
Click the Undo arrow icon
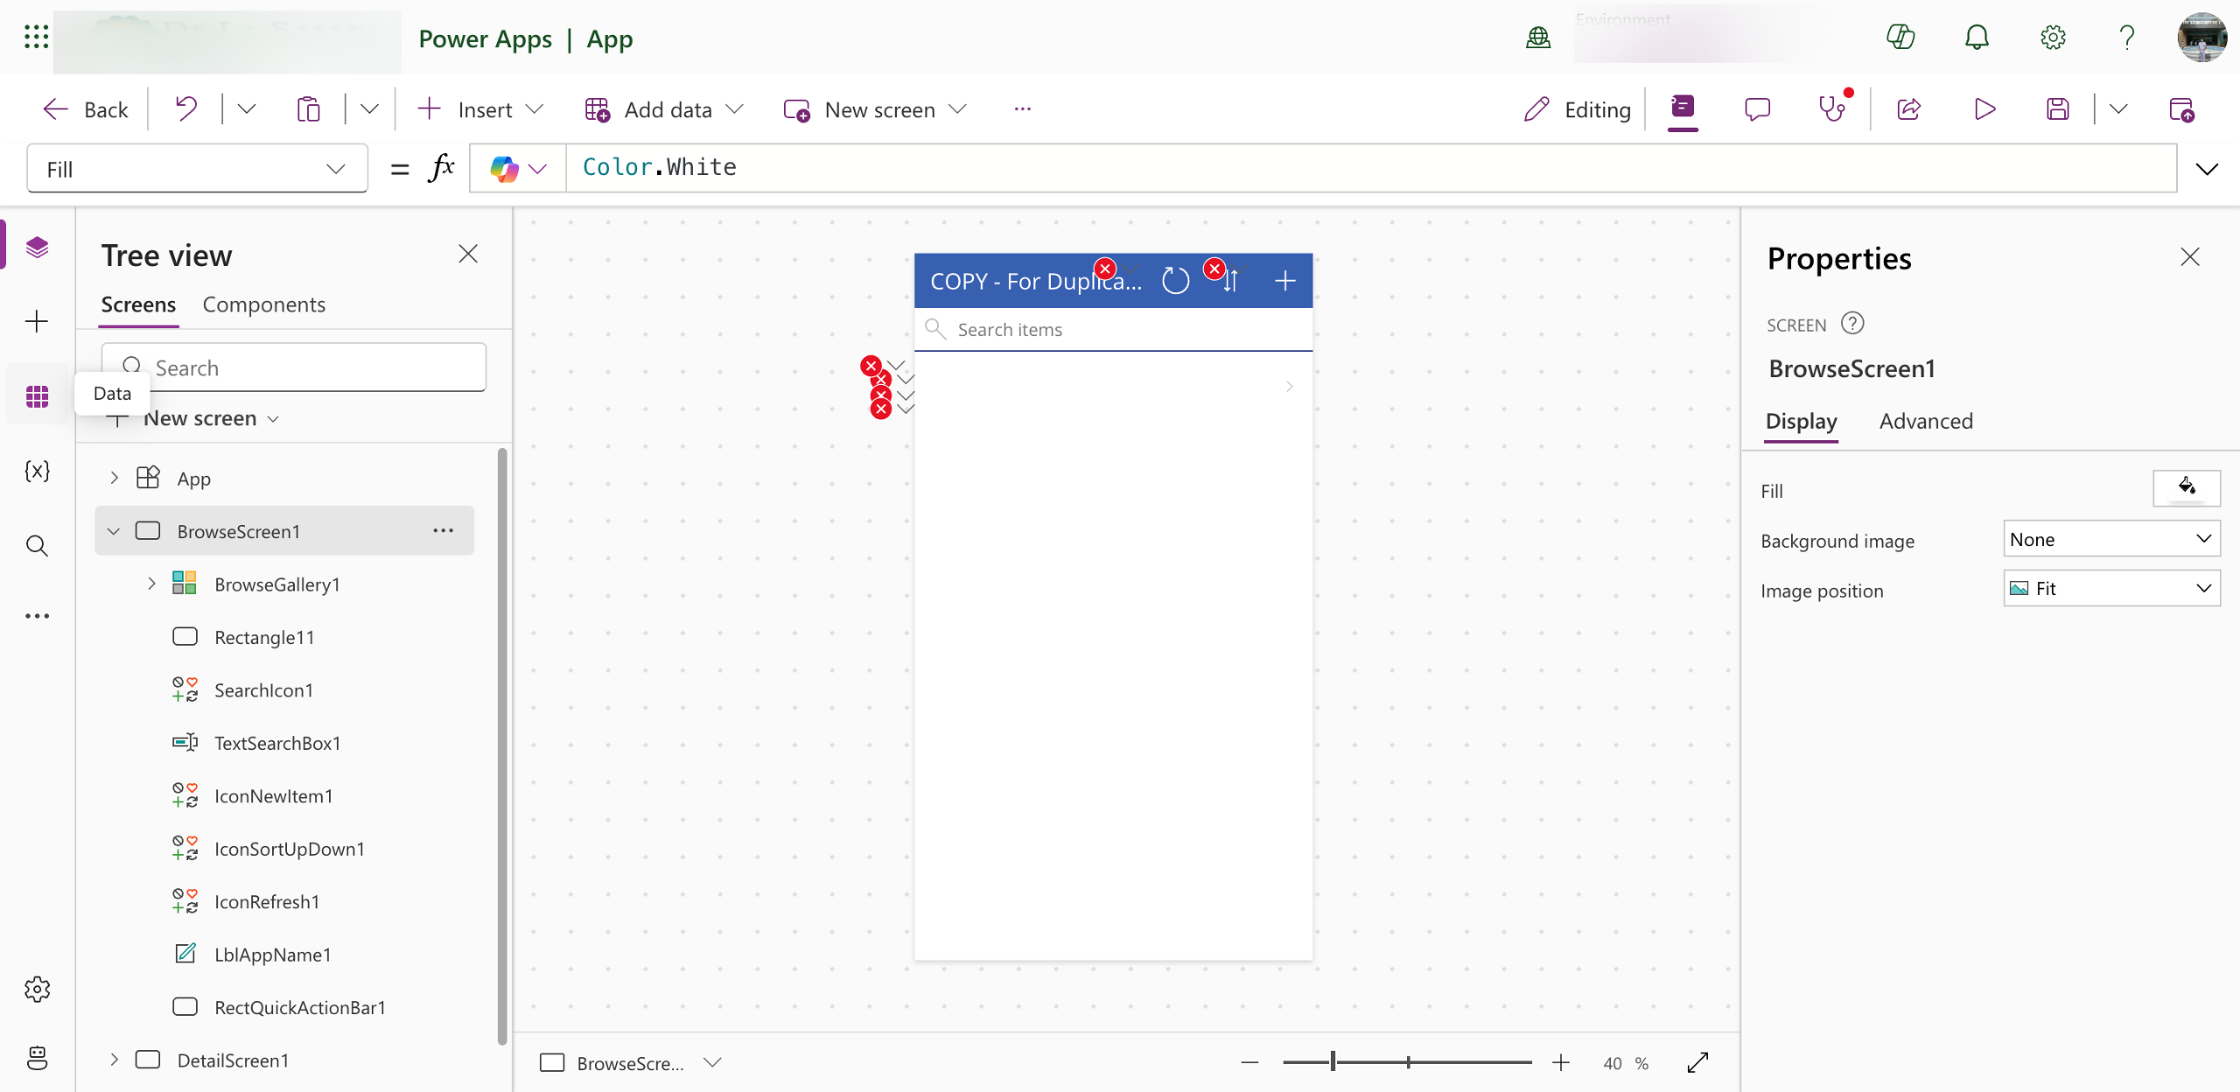(x=185, y=109)
